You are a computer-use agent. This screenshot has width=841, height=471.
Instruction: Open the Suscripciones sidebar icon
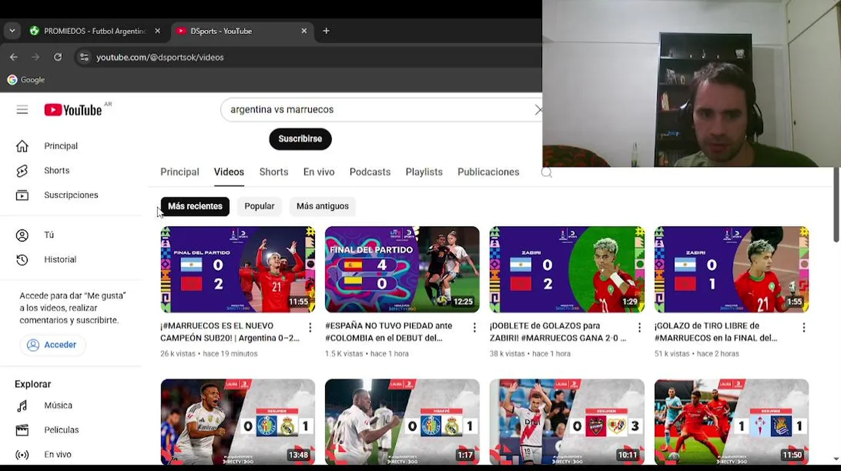pos(22,195)
